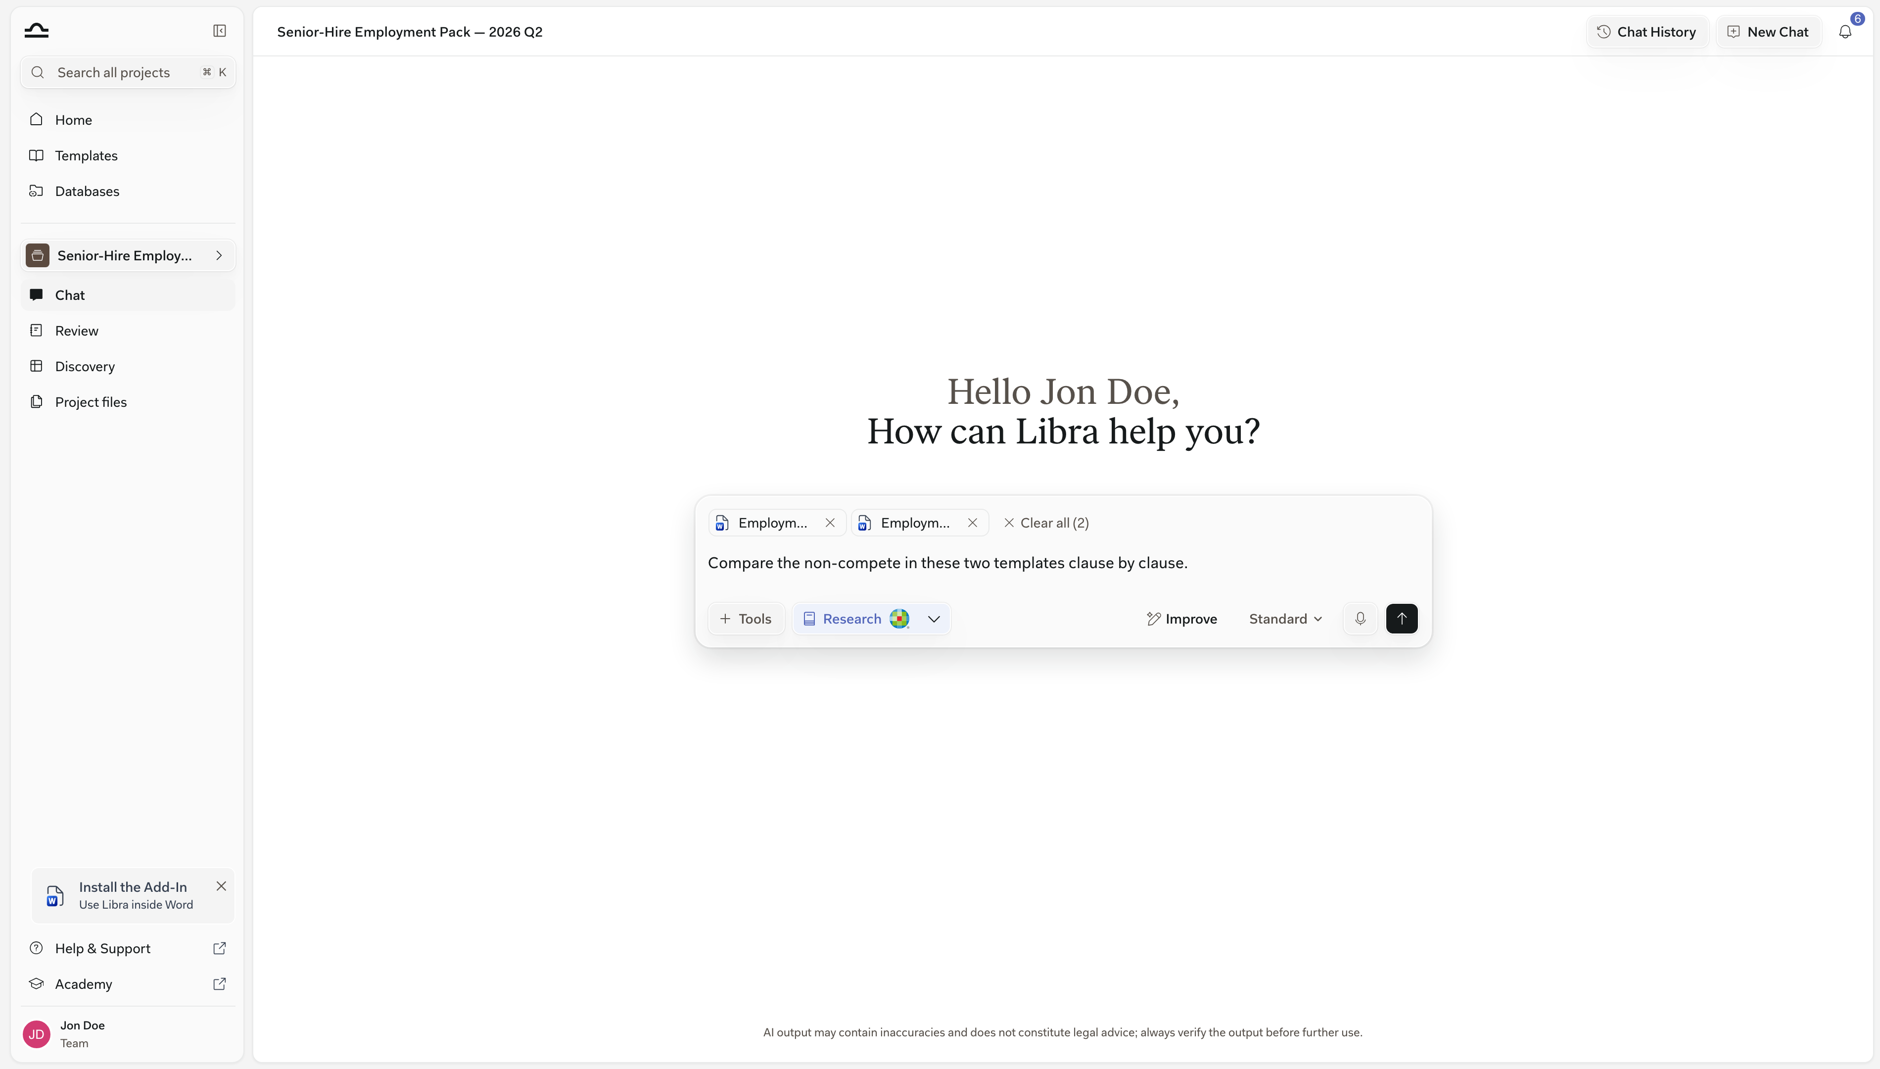Expand the Senior-Hire Employ... project chevron

(x=219, y=255)
